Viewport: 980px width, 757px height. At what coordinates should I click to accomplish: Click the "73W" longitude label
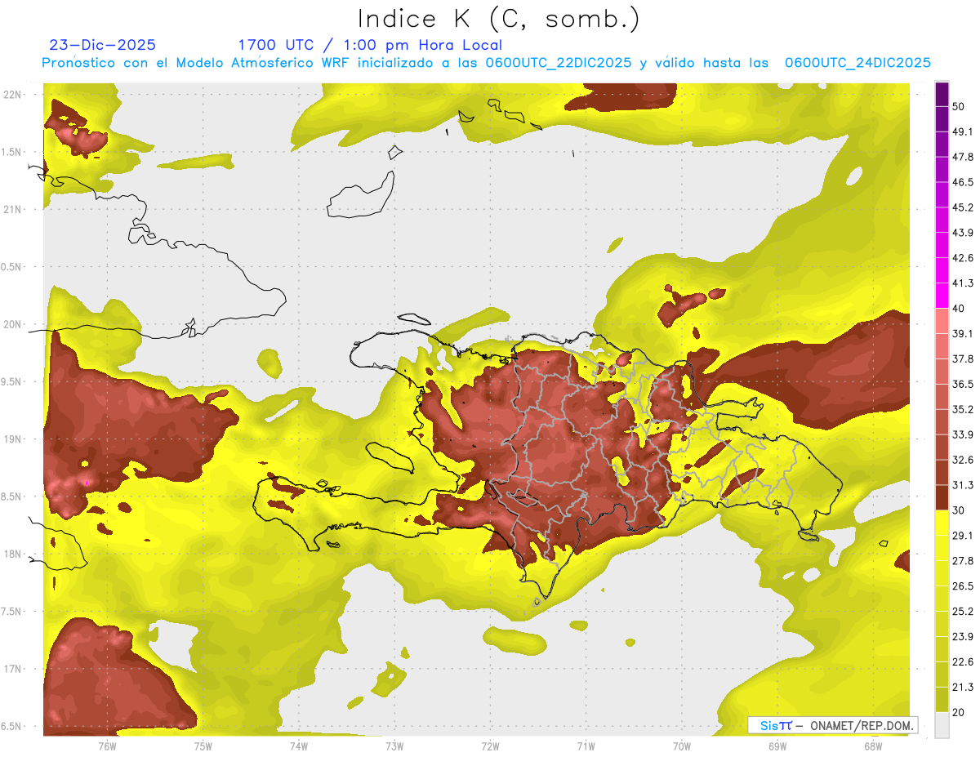(x=394, y=746)
